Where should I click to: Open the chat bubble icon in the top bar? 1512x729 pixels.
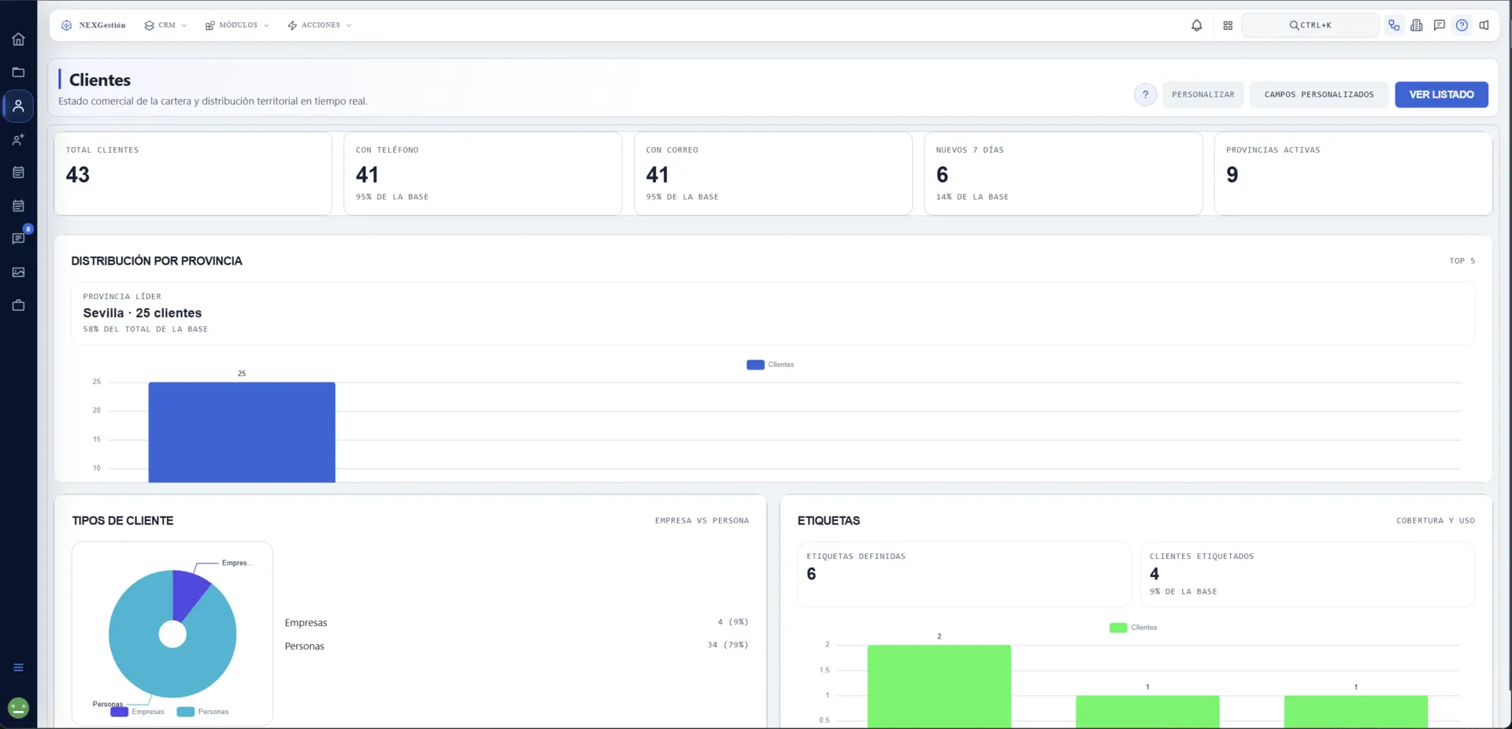1440,25
